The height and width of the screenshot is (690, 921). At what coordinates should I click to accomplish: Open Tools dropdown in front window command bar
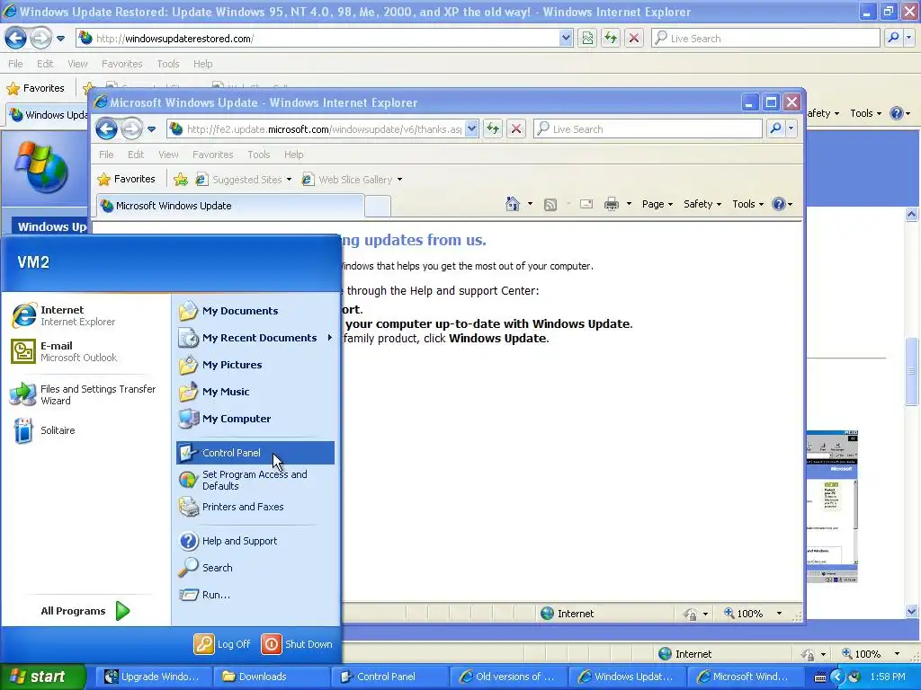point(747,204)
